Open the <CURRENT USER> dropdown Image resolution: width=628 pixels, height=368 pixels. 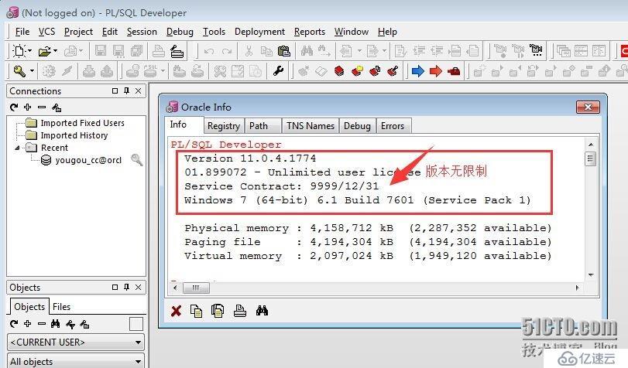[76, 342]
